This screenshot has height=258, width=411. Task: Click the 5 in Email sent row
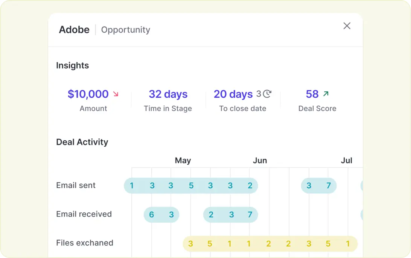click(x=191, y=185)
